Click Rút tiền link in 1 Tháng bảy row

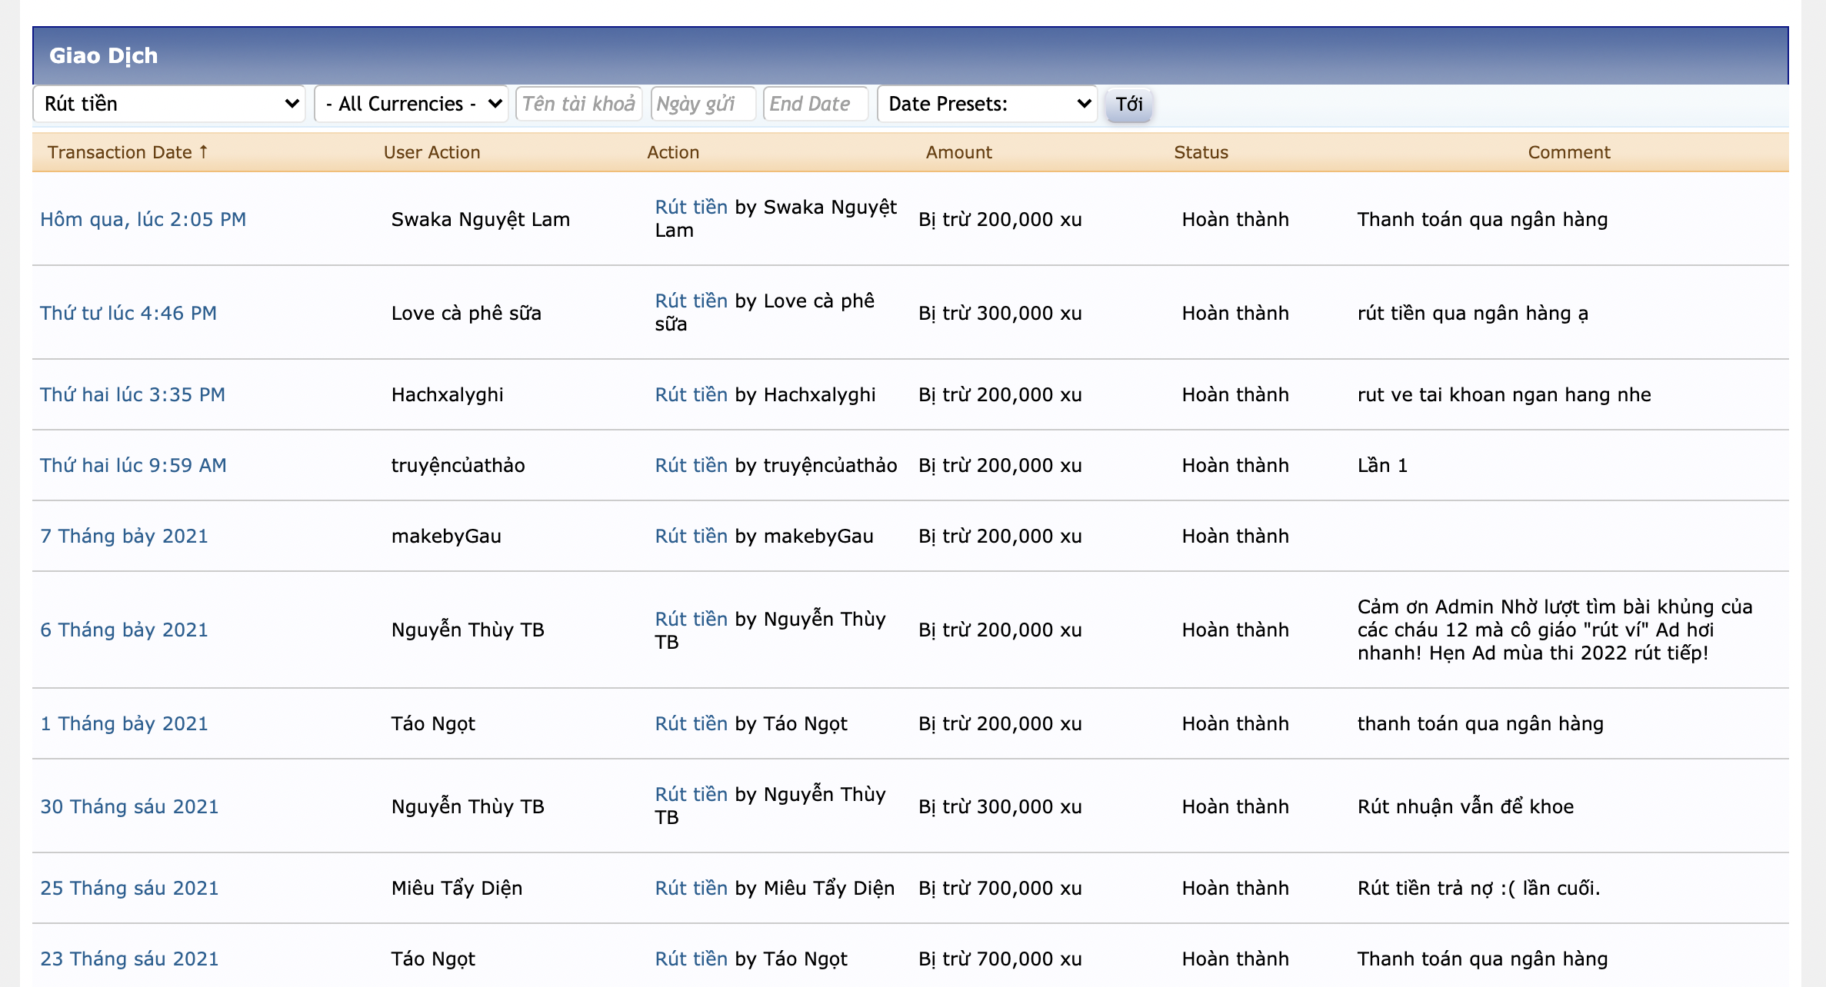tap(691, 724)
